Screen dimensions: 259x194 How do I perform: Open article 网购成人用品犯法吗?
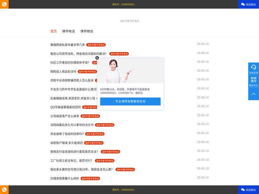[x=63, y=71]
